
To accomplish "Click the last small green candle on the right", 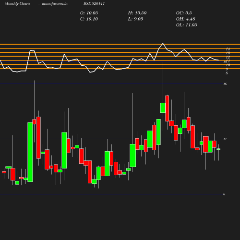I will [x=218, y=149].
